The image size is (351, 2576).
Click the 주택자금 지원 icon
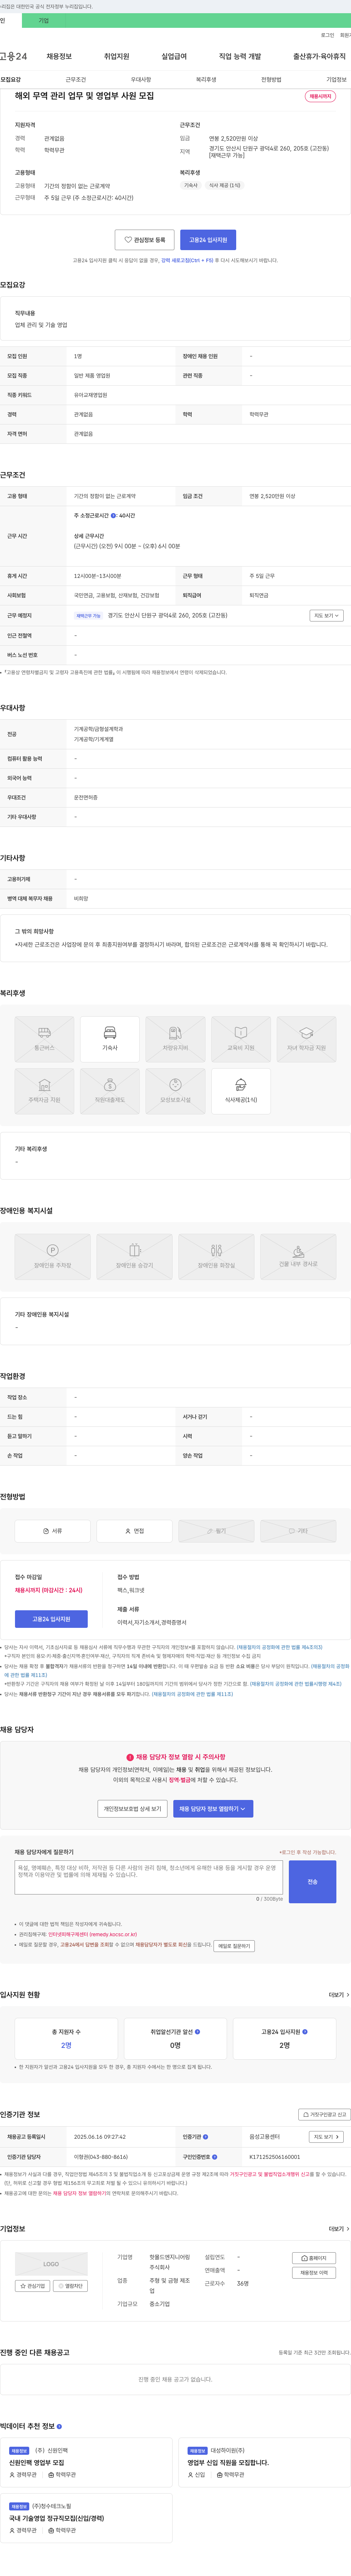point(45,1091)
